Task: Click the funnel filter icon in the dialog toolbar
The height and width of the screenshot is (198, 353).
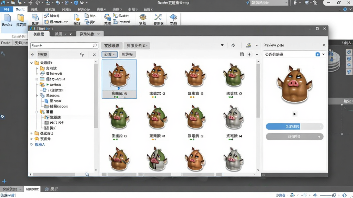Action: coord(222,45)
